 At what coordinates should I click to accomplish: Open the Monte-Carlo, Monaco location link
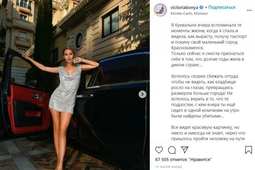point(189,13)
